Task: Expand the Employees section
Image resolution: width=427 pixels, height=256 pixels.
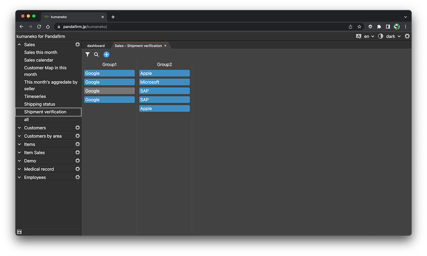Action: 19,177
